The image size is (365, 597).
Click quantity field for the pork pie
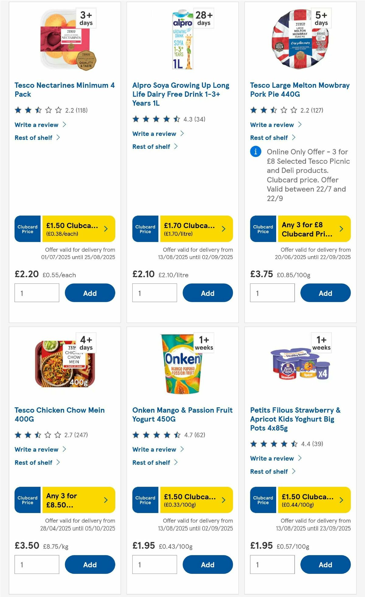272,293
